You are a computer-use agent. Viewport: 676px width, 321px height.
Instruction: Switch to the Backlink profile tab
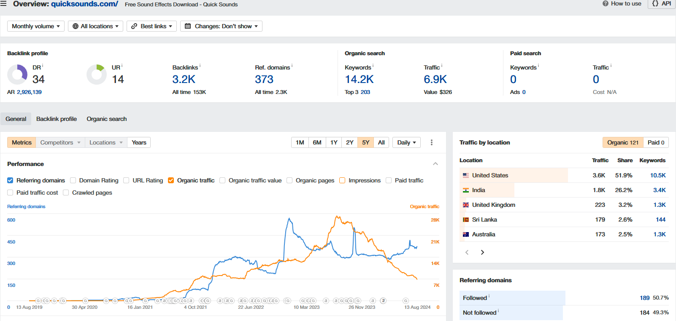point(57,119)
